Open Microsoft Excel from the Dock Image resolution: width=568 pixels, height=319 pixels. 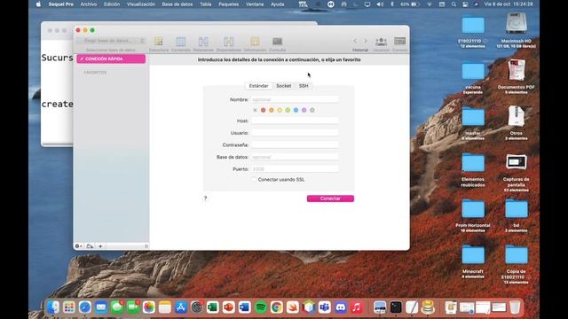pos(213,307)
